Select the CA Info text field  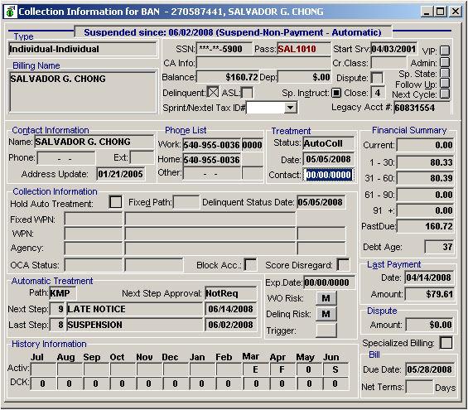point(263,63)
